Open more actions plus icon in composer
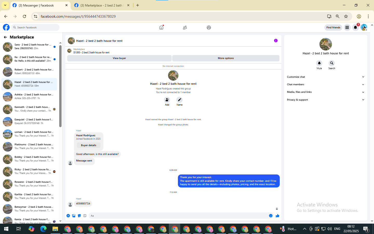 68,216
